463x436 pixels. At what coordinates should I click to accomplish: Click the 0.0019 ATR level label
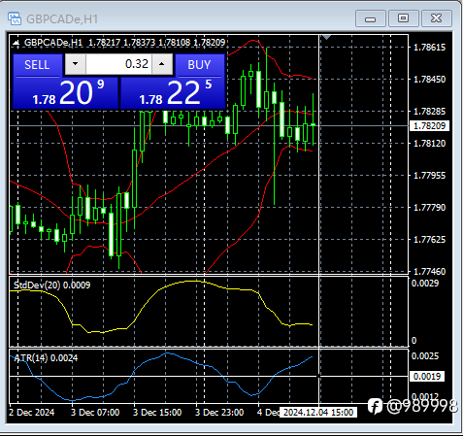point(427,376)
